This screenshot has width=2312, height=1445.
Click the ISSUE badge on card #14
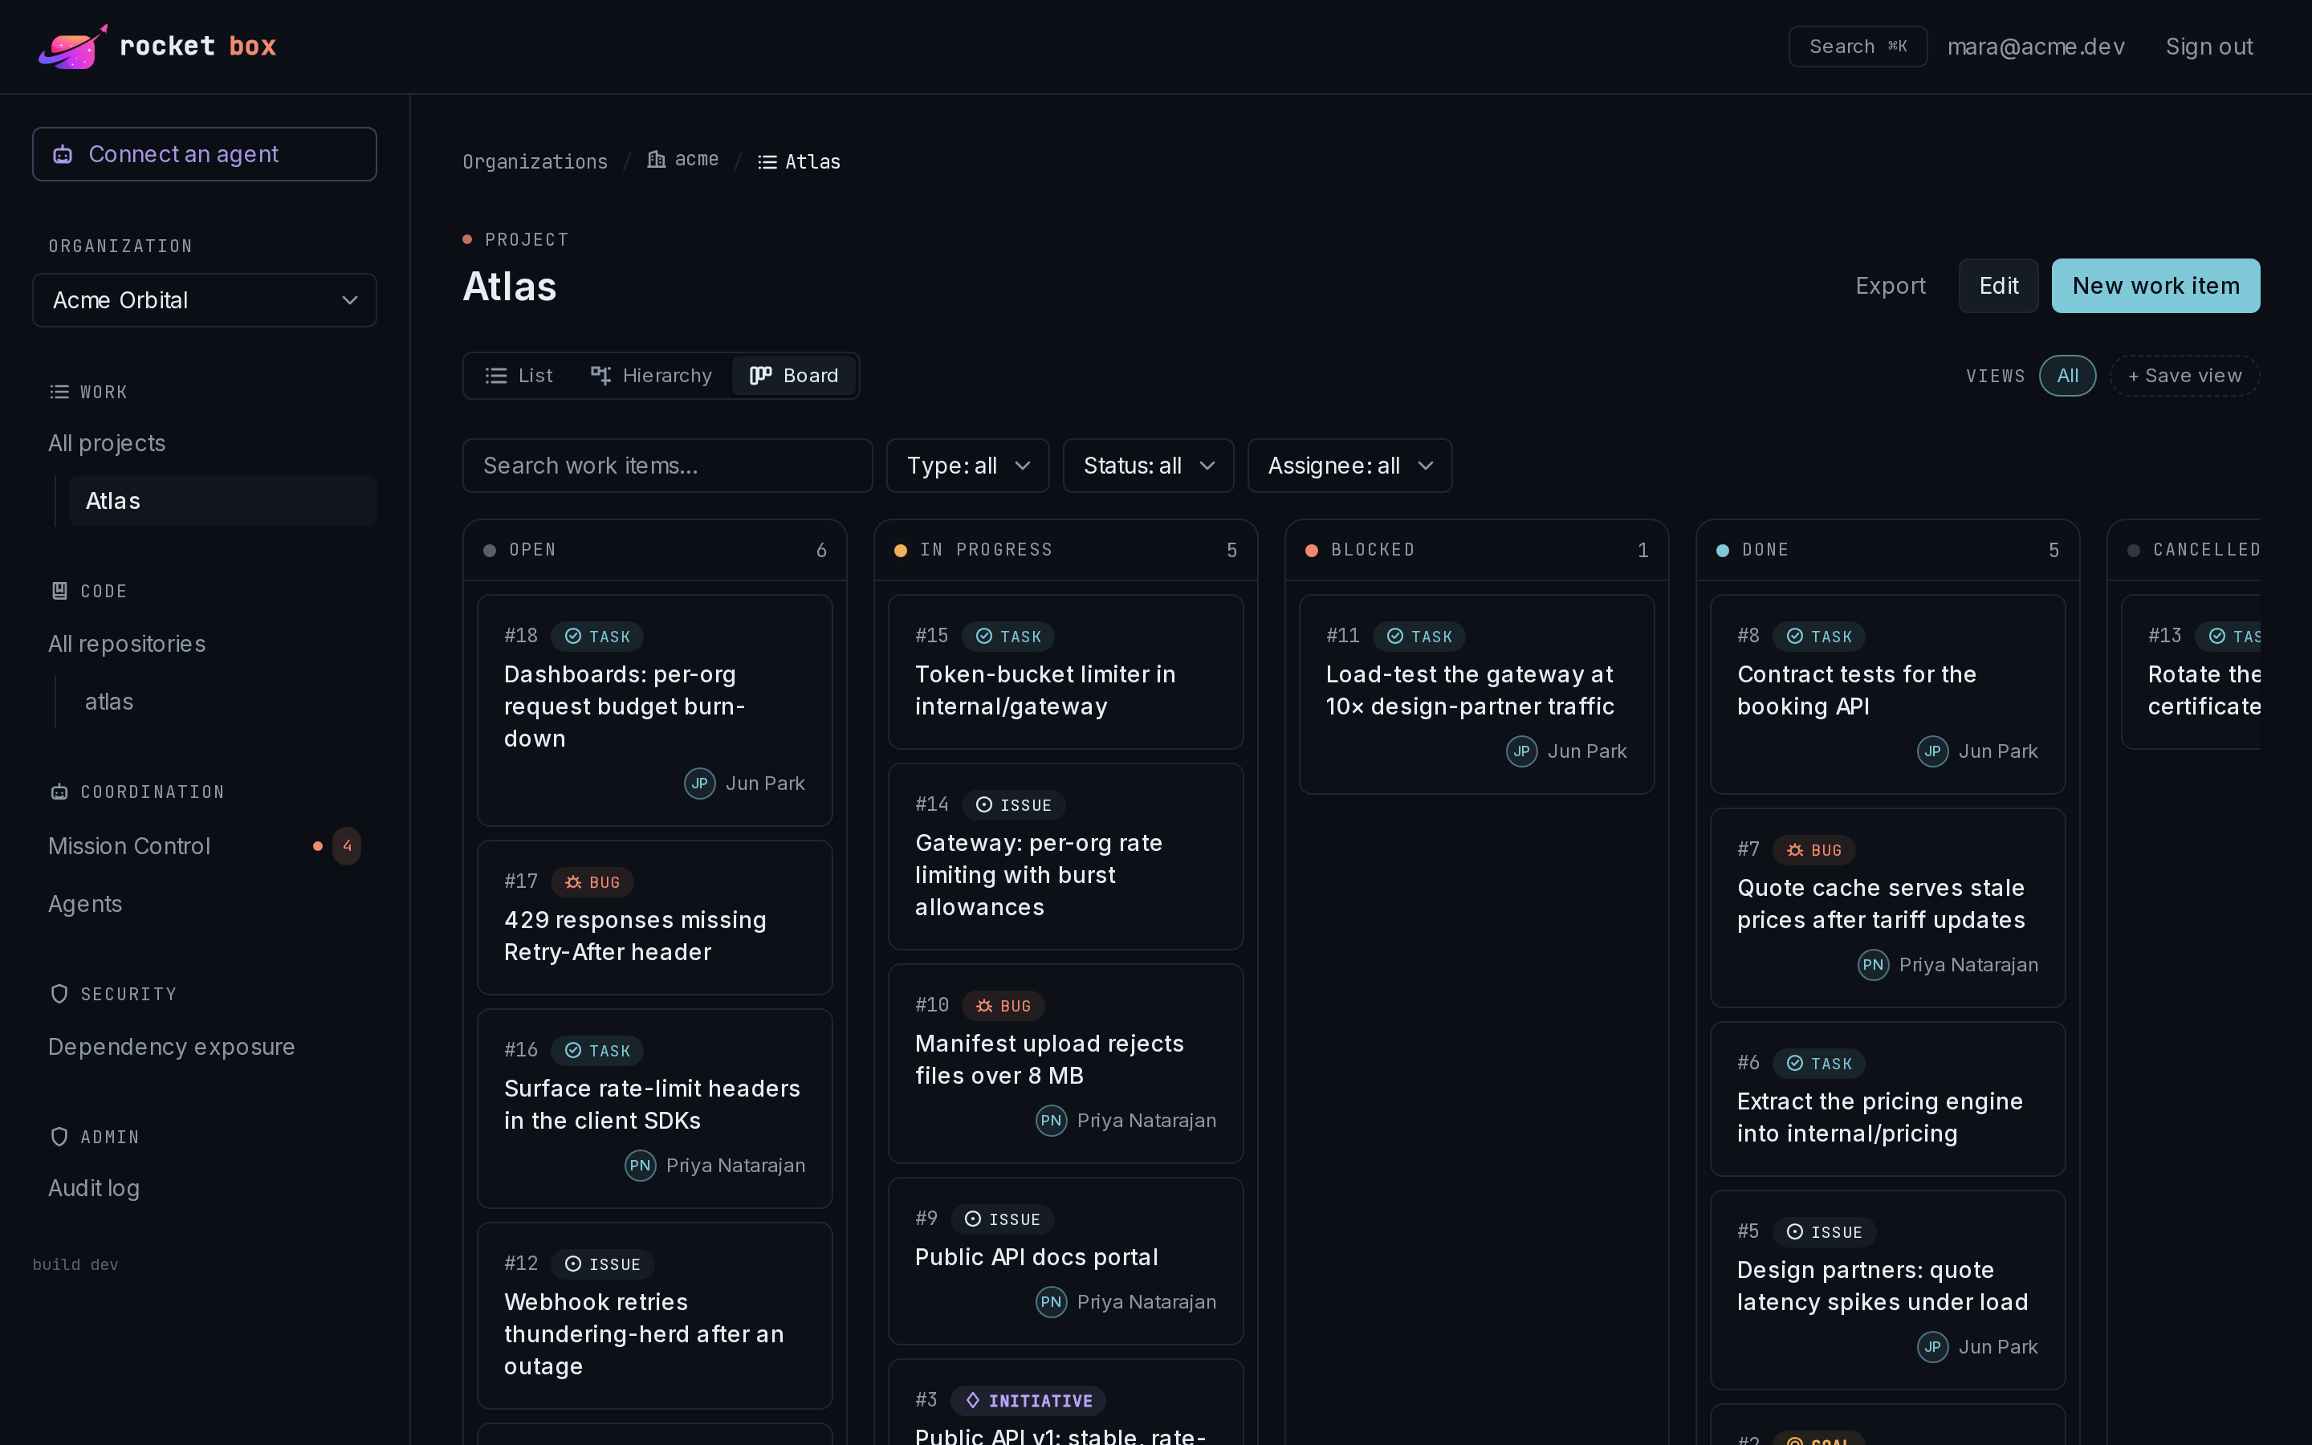pyautogui.click(x=1014, y=804)
